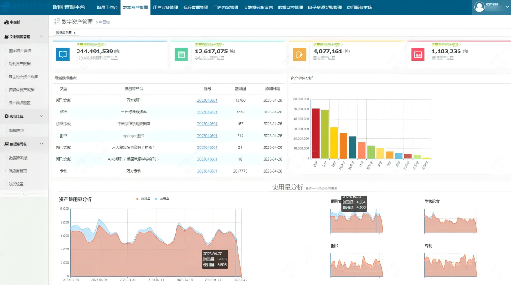Open 分类设置 in the sidebar
Image resolution: width=511 pixels, height=285 pixels.
pos(16,184)
